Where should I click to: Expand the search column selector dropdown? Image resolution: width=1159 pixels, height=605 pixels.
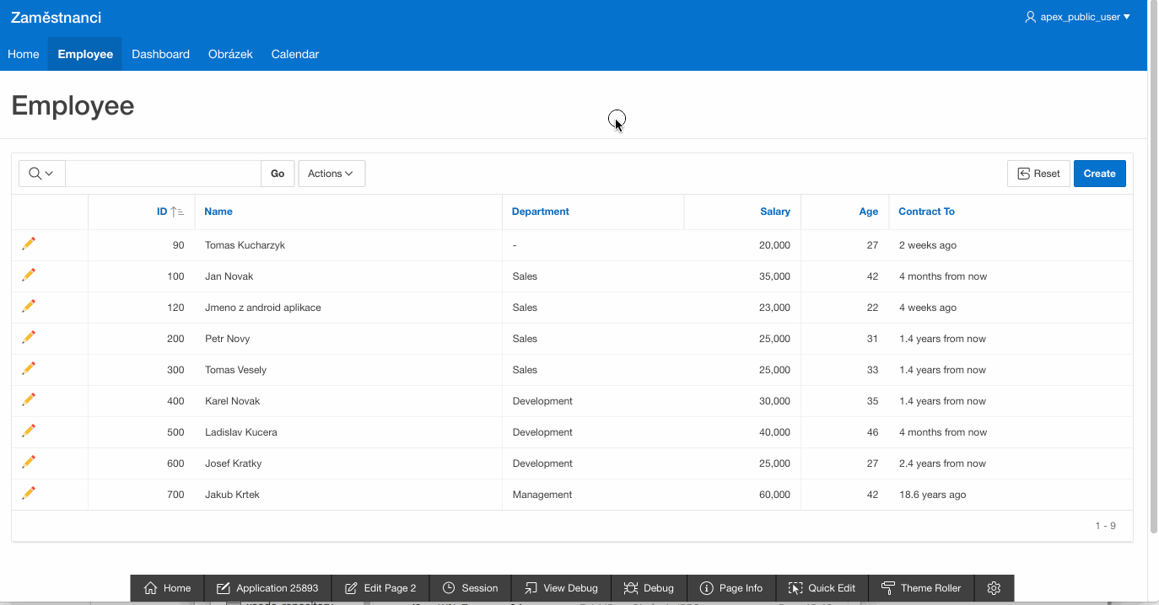(x=41, y=174)
